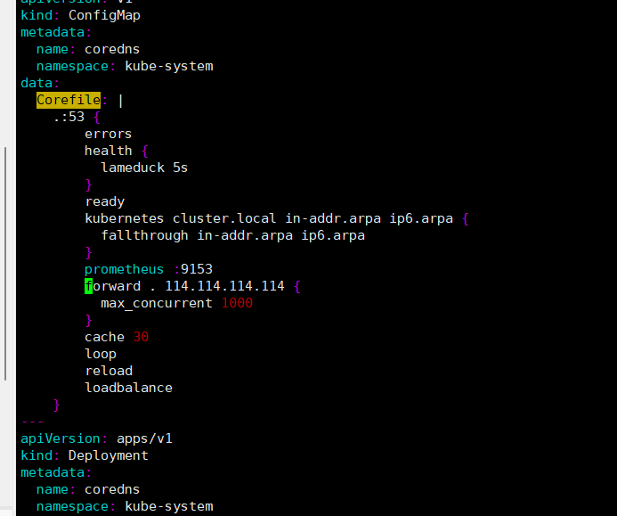Viewport: 617px width, 516px height.
Task: Select the 'metadata:' line above 'name: coredns' ConfigMap
Action: click(56, 32)
